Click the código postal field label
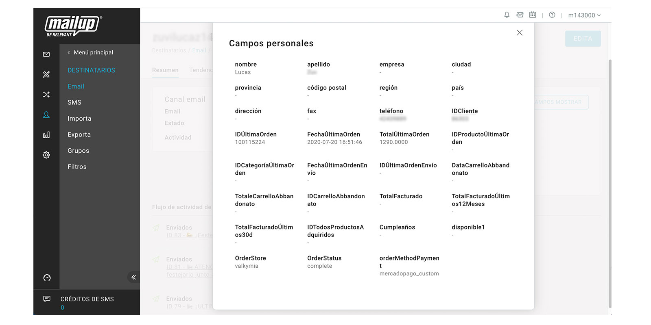The height and width of the screenshot is (325, 651). pyautogui.click(x=326, y=88)
